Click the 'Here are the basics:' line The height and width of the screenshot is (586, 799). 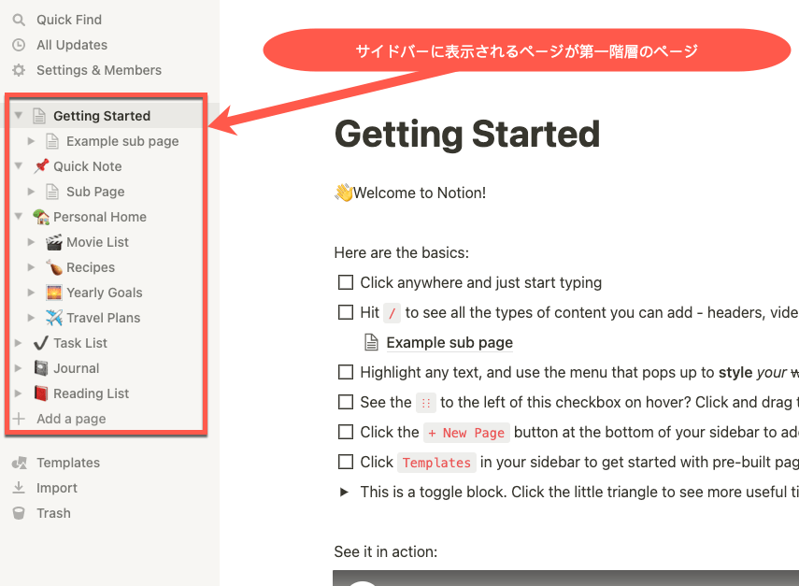[x=402, y=252]
